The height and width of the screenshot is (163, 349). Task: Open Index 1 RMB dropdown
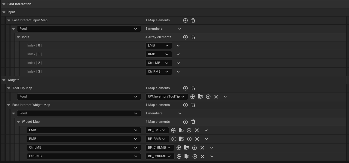pos(159,54)
